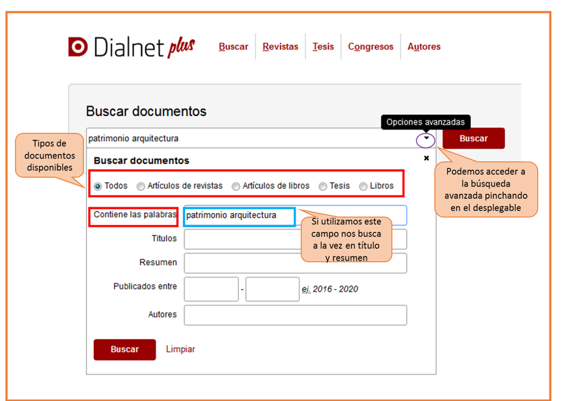Click the Limpiar link to clear form
The width and height of the screenshot is (569, 401).
click(180, 349)
